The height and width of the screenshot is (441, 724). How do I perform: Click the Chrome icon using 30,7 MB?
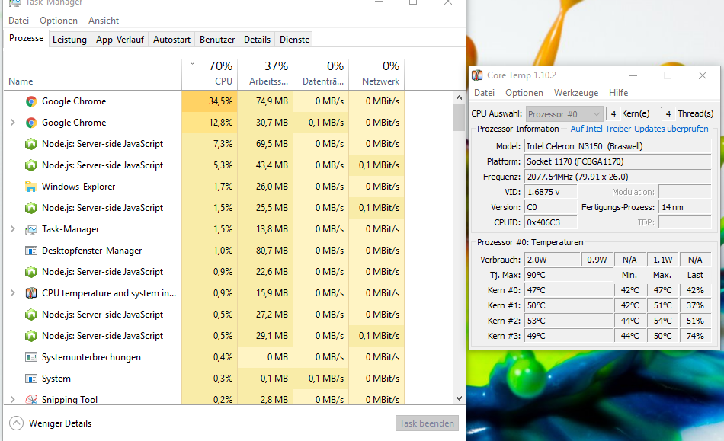tap(31, 123)
